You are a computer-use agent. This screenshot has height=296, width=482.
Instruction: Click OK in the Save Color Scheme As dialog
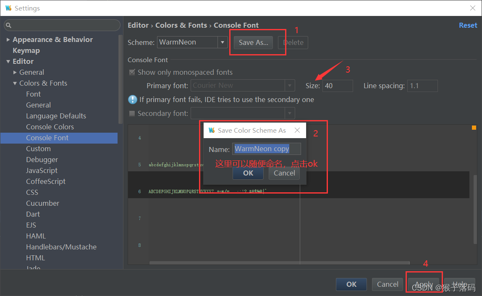tap(248, 173)
